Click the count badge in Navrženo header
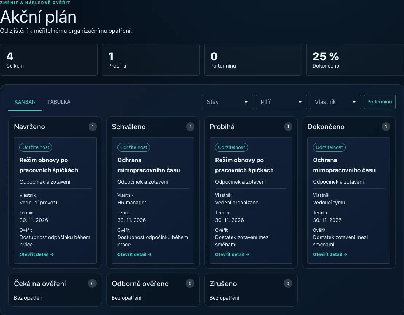Image resolution: width=404 pixels, height=315 pixels. (93, 127)
